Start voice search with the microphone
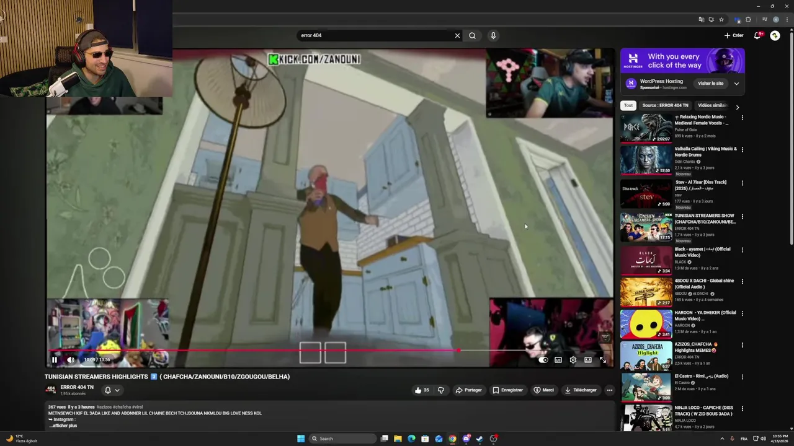Screen dimensions: 794x446 [493, 35]
